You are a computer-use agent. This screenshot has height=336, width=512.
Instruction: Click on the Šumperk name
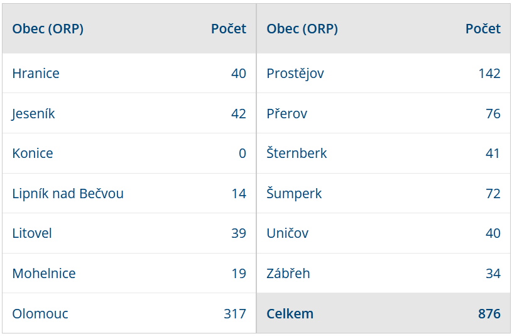[294, 193]
